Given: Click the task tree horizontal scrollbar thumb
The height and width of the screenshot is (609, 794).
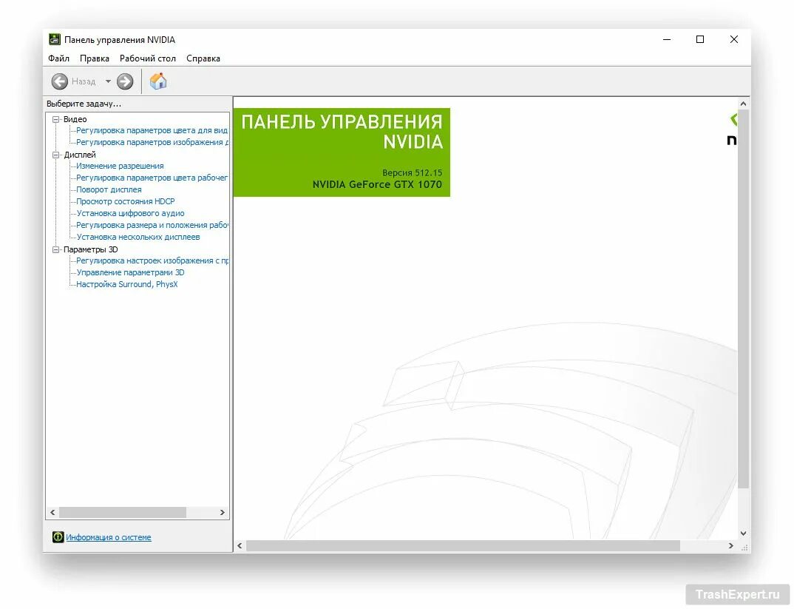Looking at the screenshot, I should pos(123,513).
